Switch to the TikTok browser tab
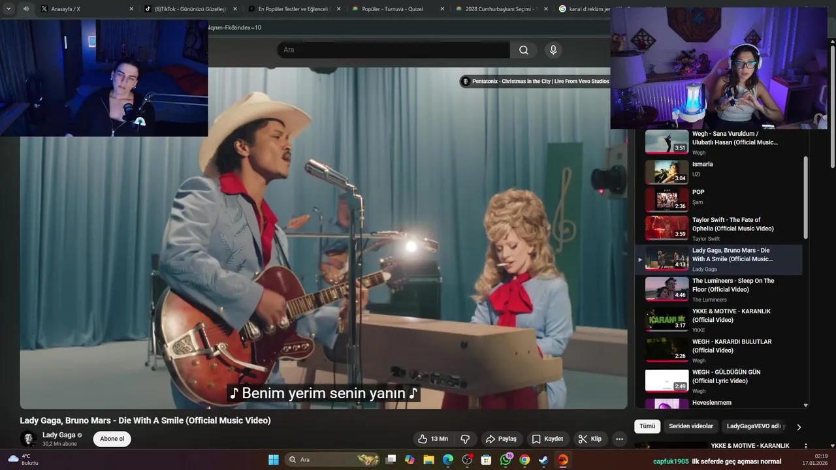 point(189,9)
